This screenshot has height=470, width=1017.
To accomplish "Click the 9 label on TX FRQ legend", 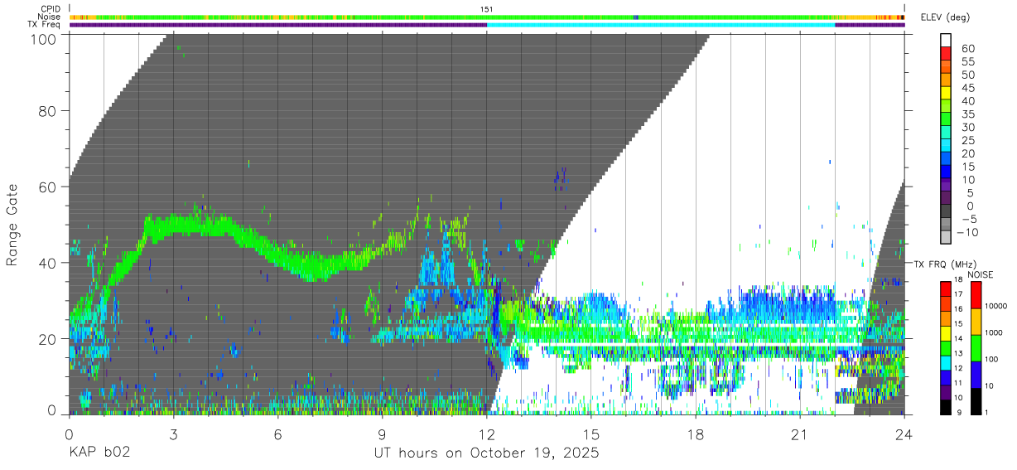I will tap(959, 413).
